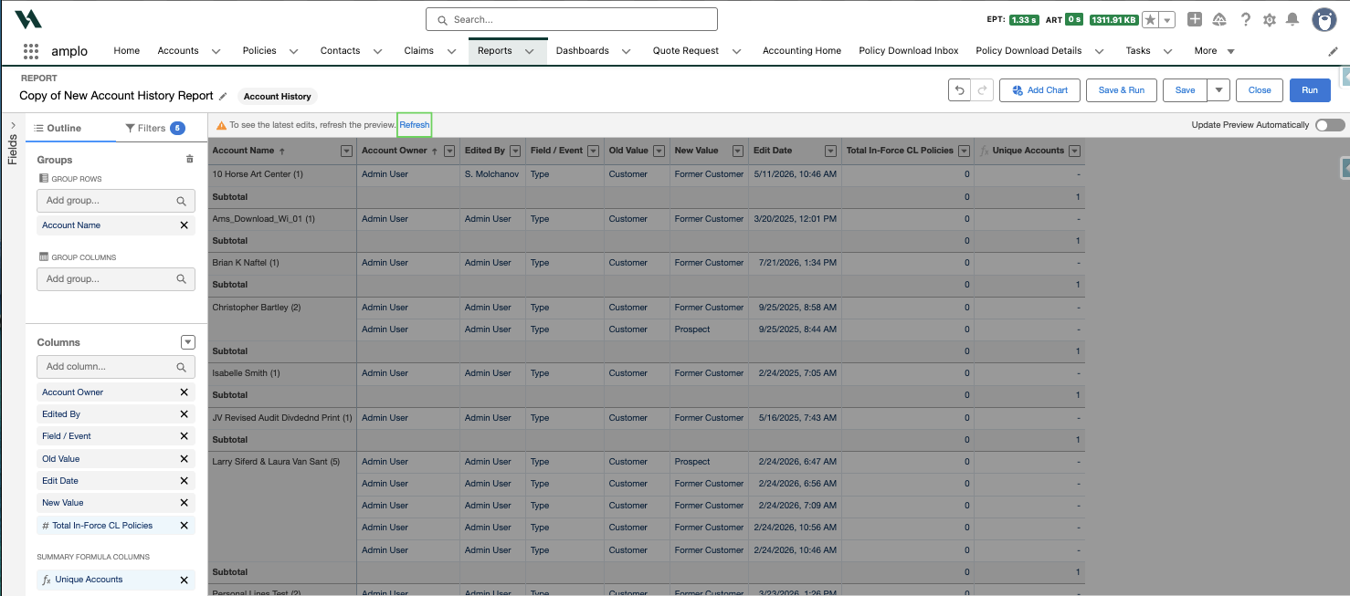Screen dimensions: 1350x596
Task: Toggle Update Preview Automatically switch
Action: [1330, 125]
